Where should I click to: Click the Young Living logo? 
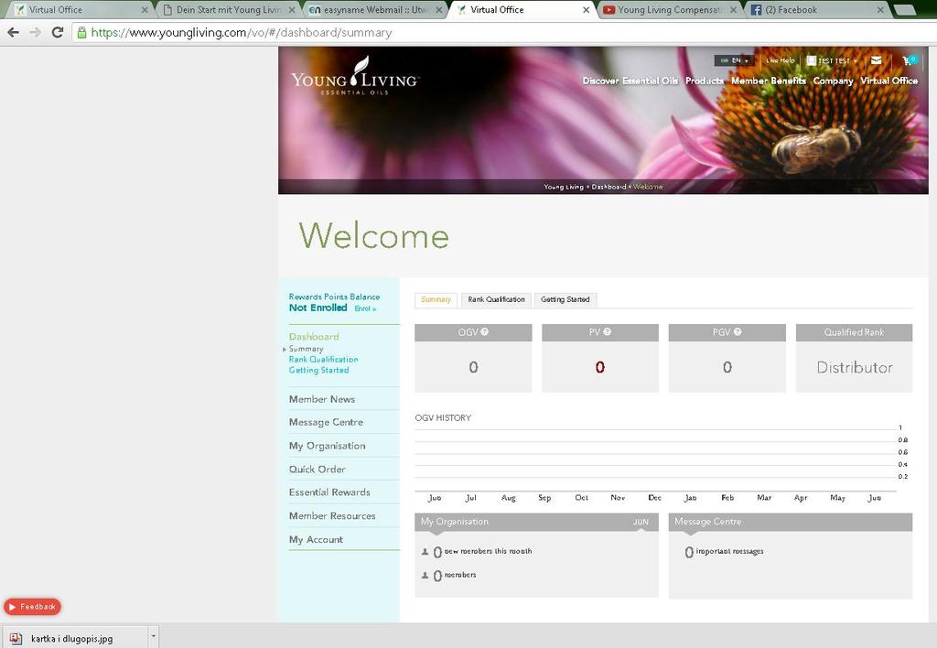355,77
